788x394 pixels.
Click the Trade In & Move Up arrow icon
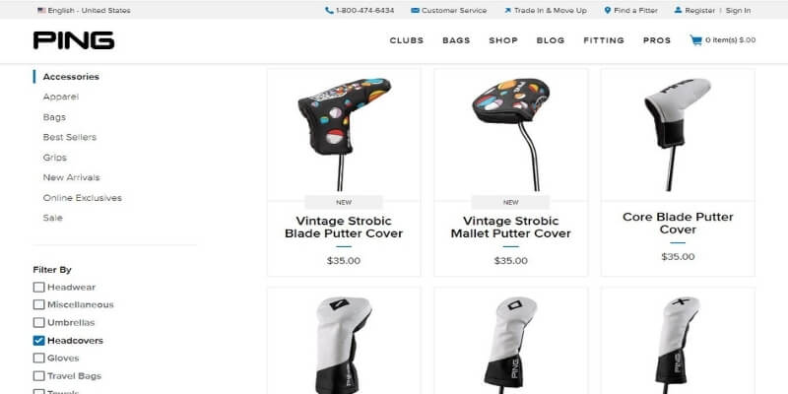click(507, 10)
